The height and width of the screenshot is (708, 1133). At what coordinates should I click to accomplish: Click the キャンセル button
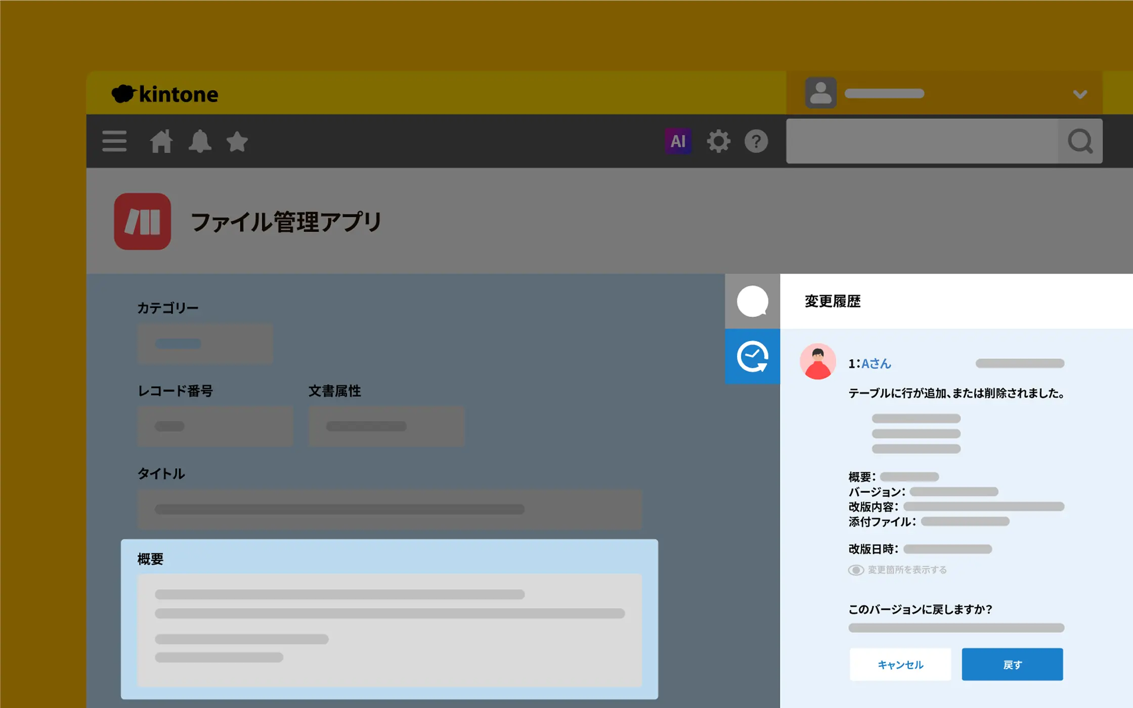pyautogui.click(x=900, y=665)
